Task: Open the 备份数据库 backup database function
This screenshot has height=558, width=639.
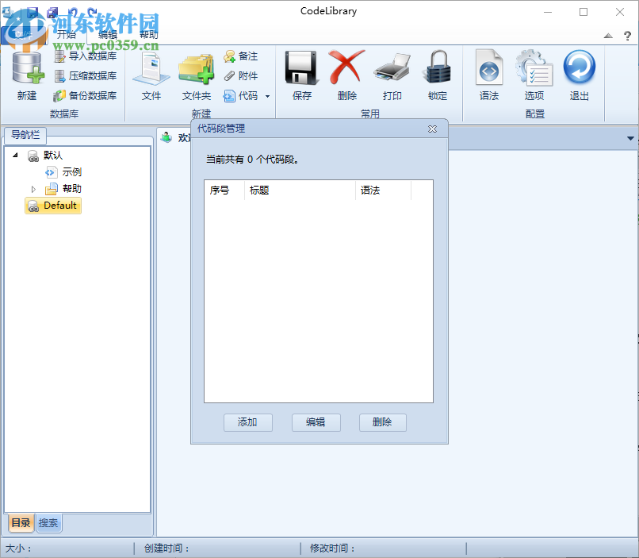Action: 82,95
